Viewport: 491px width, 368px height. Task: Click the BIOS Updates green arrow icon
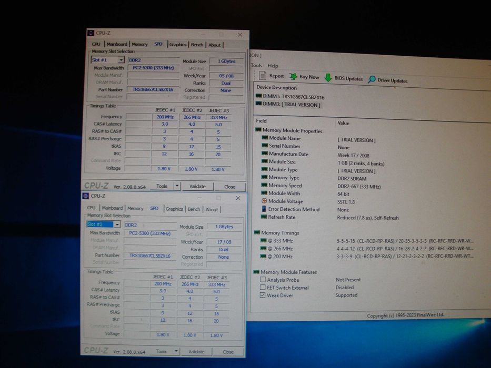[328, 78]
